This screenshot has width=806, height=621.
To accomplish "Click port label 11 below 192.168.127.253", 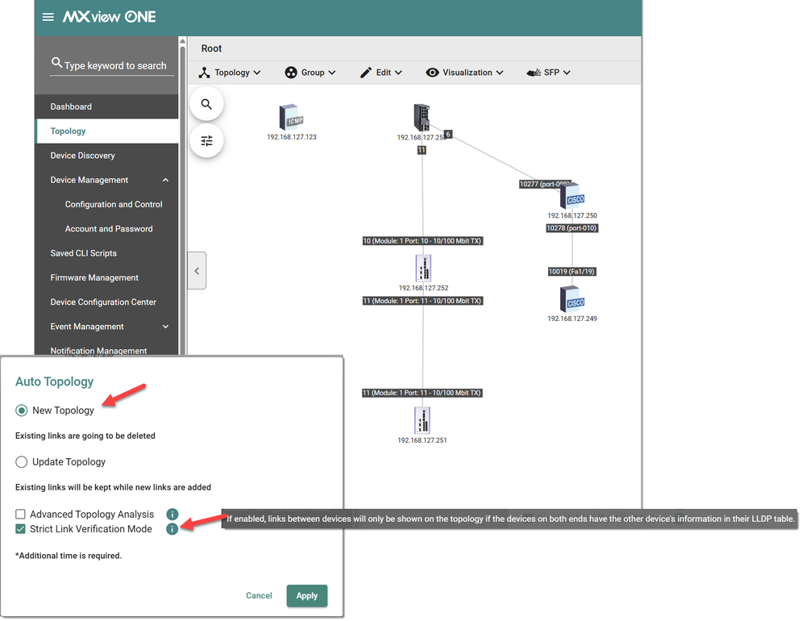I will [x=422, y=150].
